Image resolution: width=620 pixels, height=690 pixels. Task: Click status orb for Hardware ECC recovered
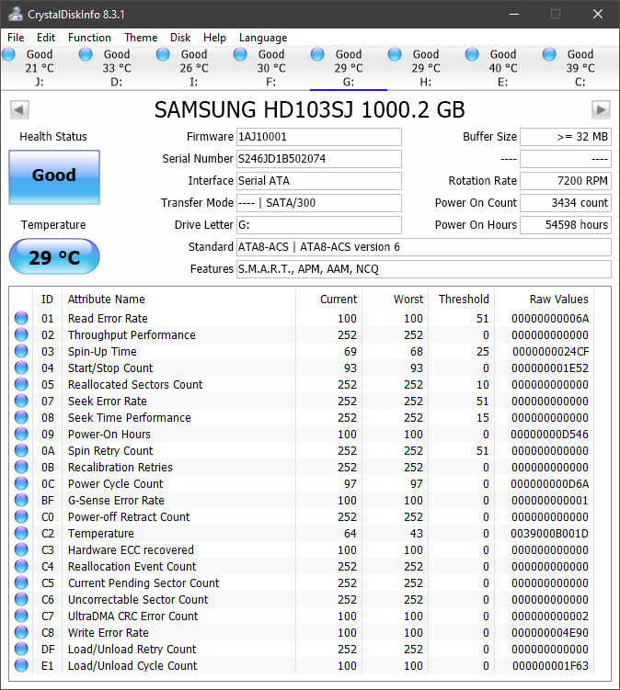(21, 549)
